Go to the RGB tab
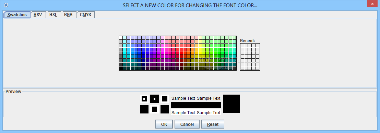Viewport: 380px width, 133px height. tap(68, 14)
